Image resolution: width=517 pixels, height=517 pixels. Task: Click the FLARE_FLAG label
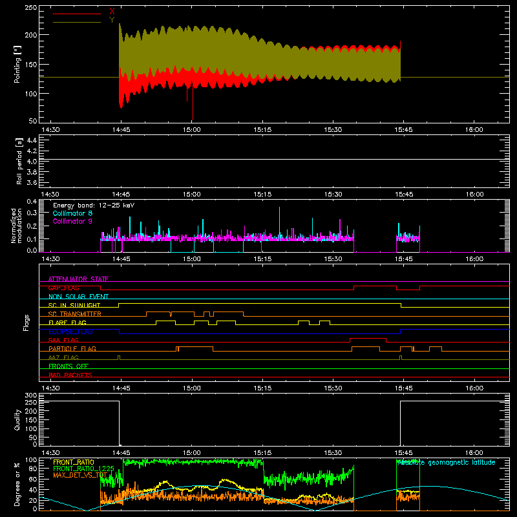(x=67, y=322)
